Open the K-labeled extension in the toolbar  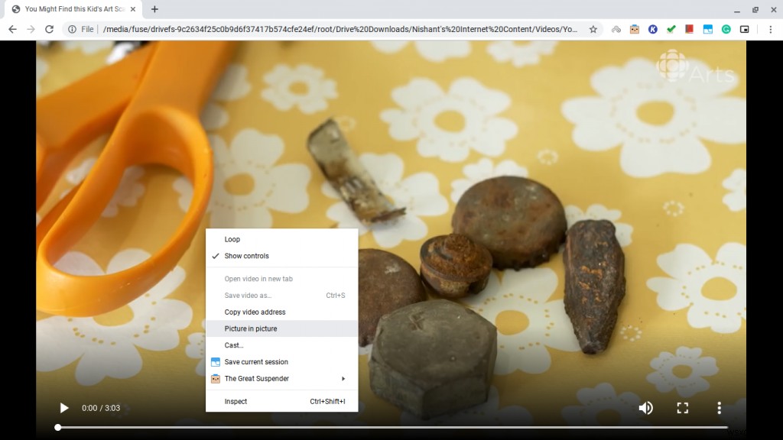(x=653, y=29)
